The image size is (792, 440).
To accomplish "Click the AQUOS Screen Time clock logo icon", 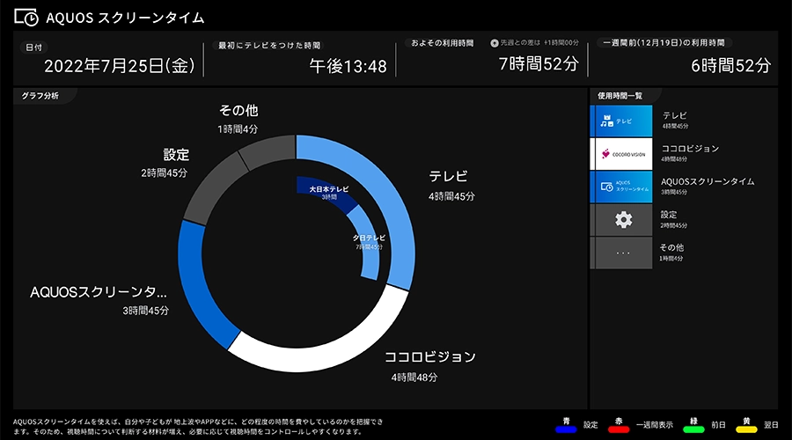I will pyautogui.click(x=26, y=18).
